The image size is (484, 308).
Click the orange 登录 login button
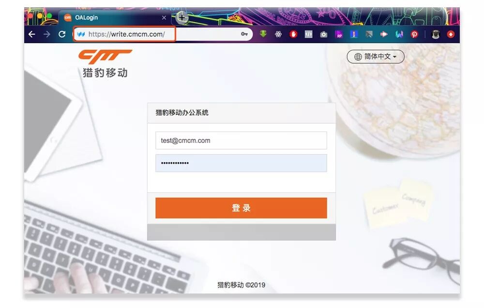(x=241, y=208)
